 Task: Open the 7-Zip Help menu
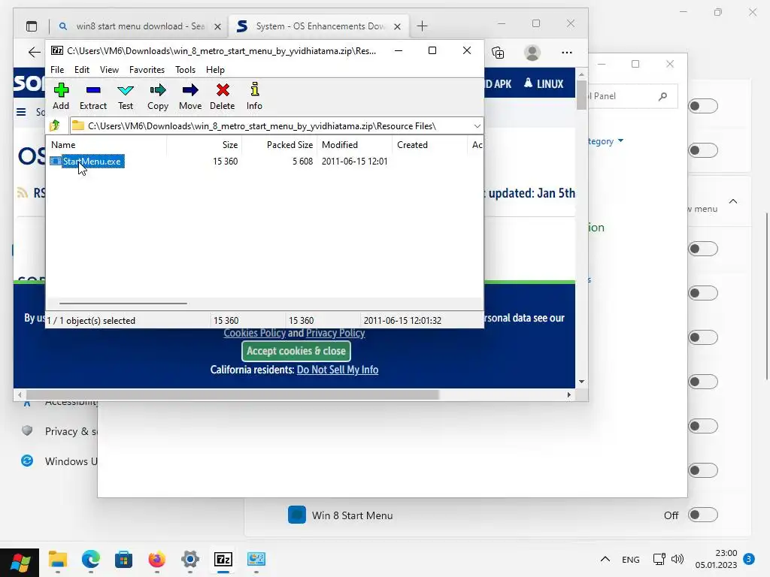click(x=215, y=70)
